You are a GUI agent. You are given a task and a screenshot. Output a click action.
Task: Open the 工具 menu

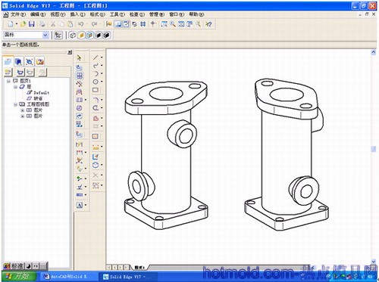point(117,14)
